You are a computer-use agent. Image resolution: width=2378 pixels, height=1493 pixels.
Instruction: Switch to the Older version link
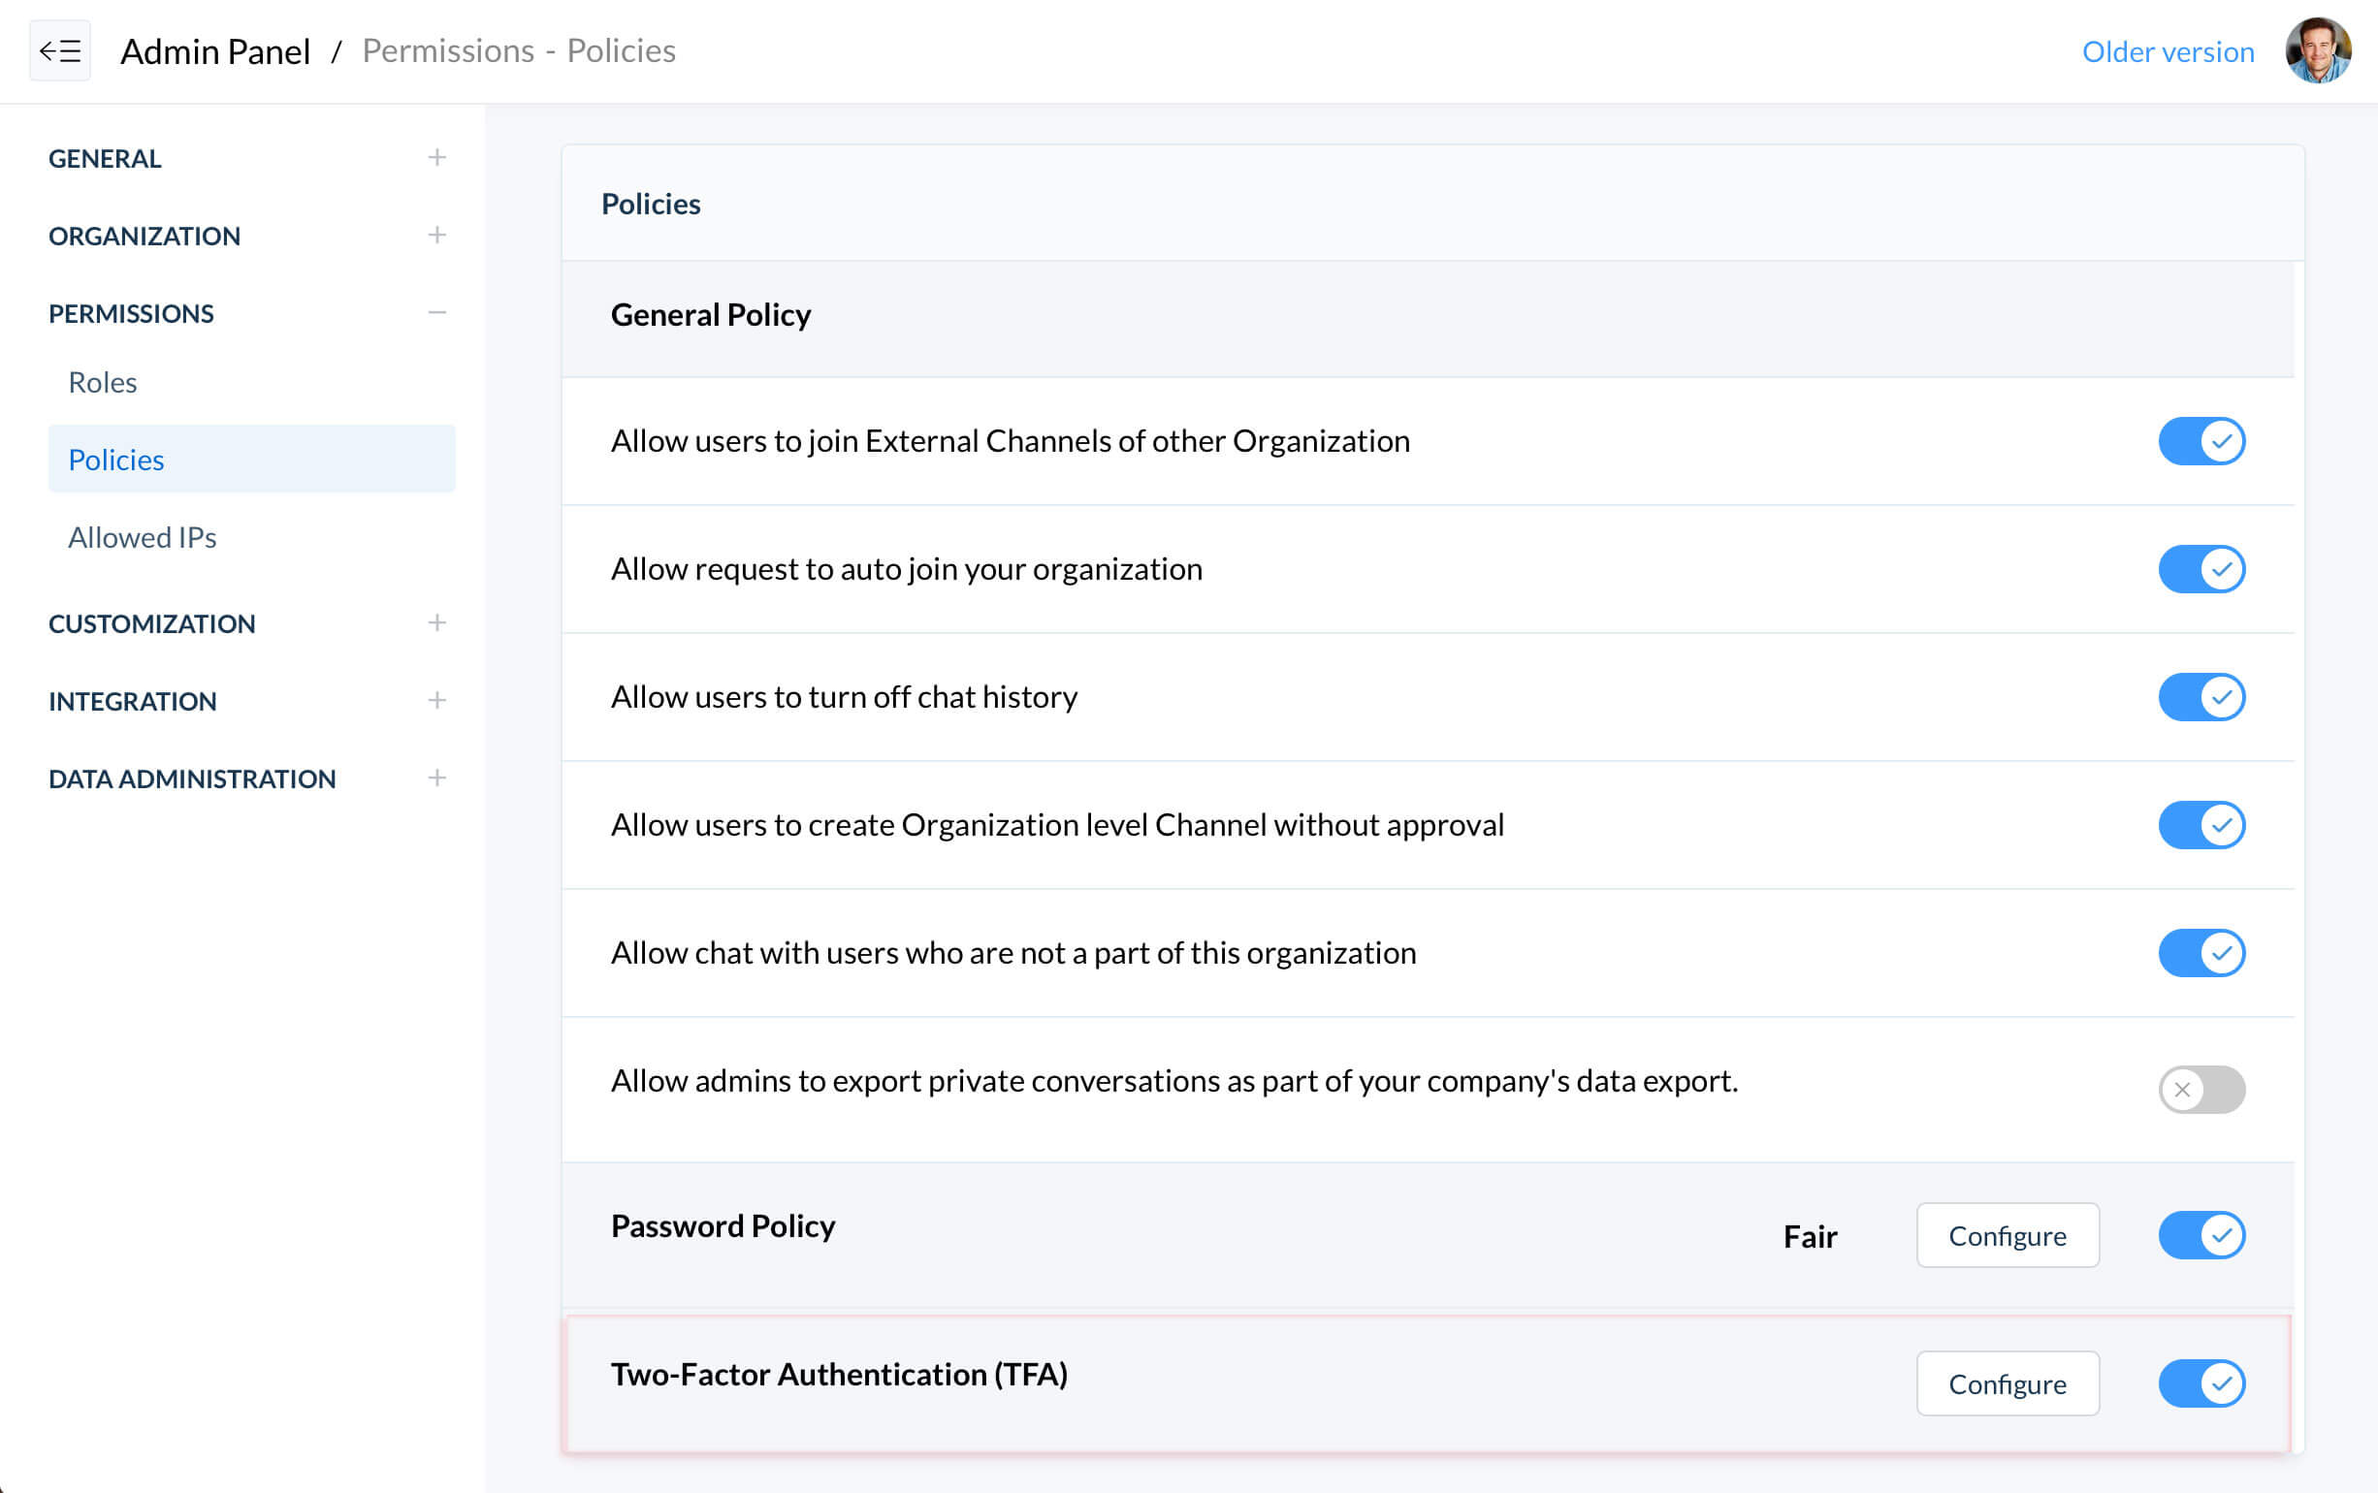pyautogui.click(x=2168, y=51)
